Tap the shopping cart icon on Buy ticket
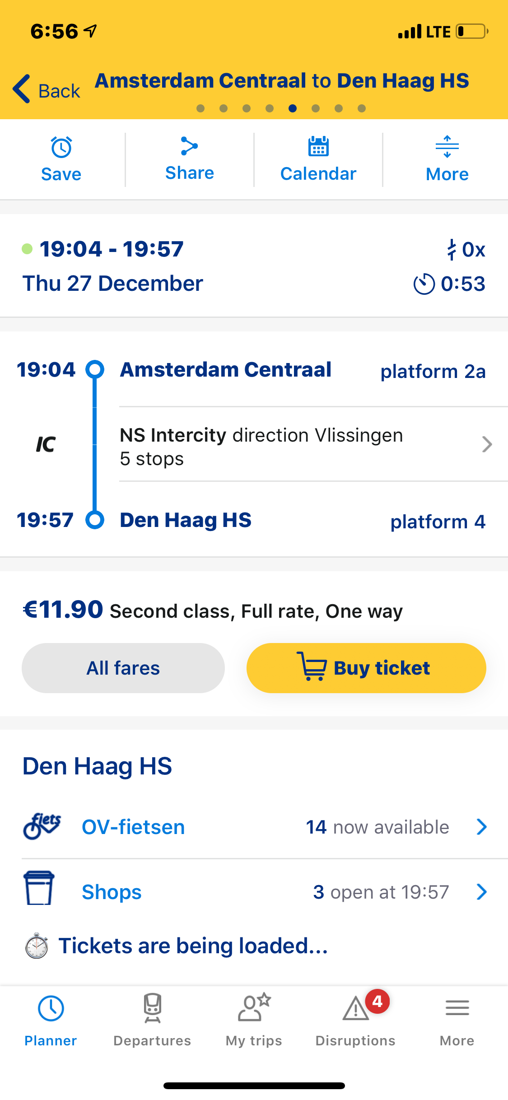Viewport: 508px width, 1100px height. 312,666
